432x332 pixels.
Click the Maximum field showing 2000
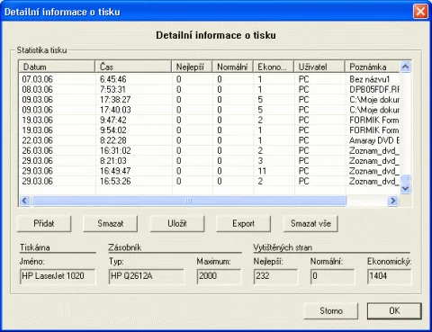[219, 276]
